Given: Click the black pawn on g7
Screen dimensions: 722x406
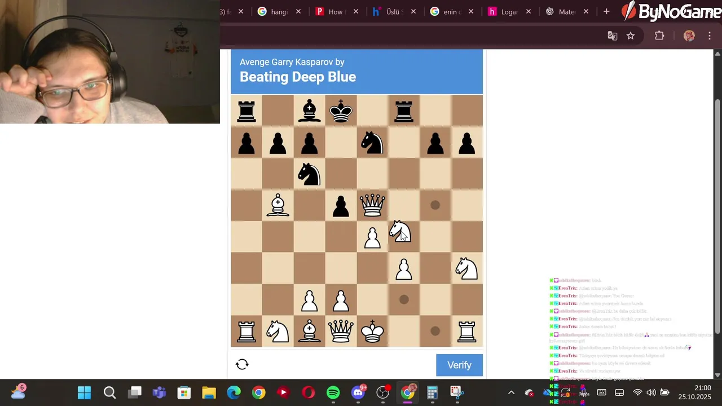Looking at the screenshot, I should pos(435,143).
